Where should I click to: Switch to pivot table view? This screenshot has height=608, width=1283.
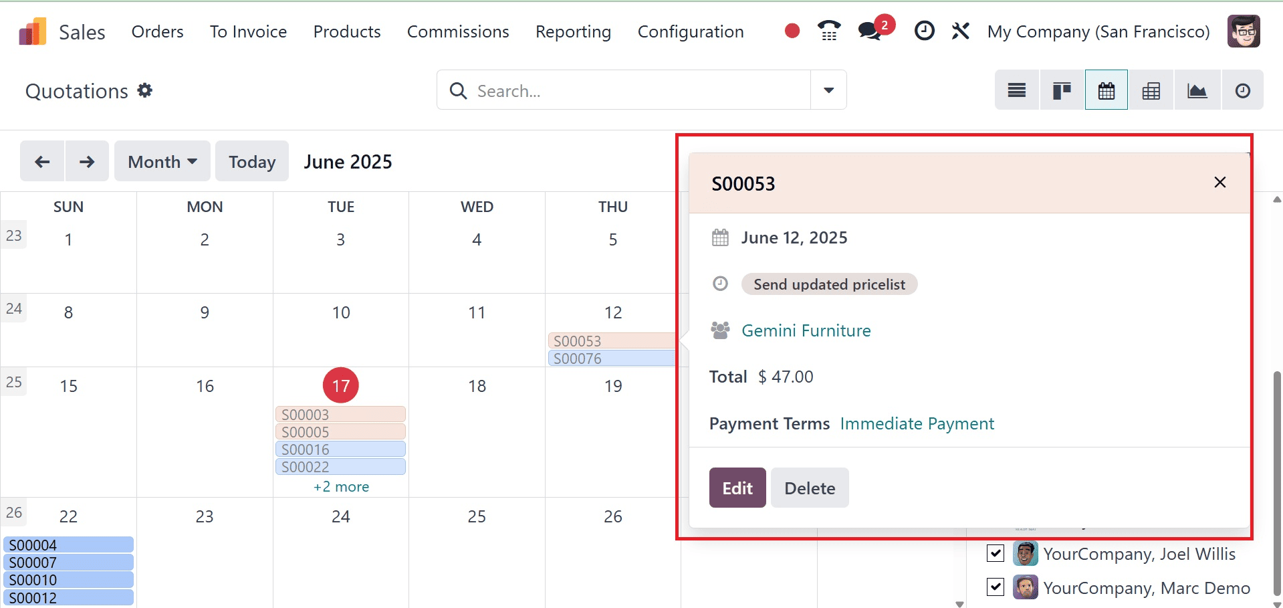1151,90
